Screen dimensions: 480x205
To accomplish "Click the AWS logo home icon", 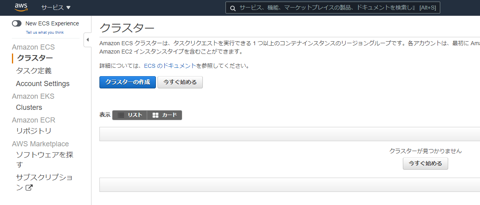I will click(x=21, y=7).
